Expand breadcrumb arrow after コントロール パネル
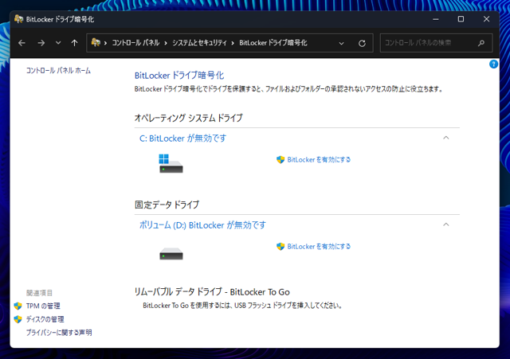This screenshot has width=510, height=359. point(166,43)
